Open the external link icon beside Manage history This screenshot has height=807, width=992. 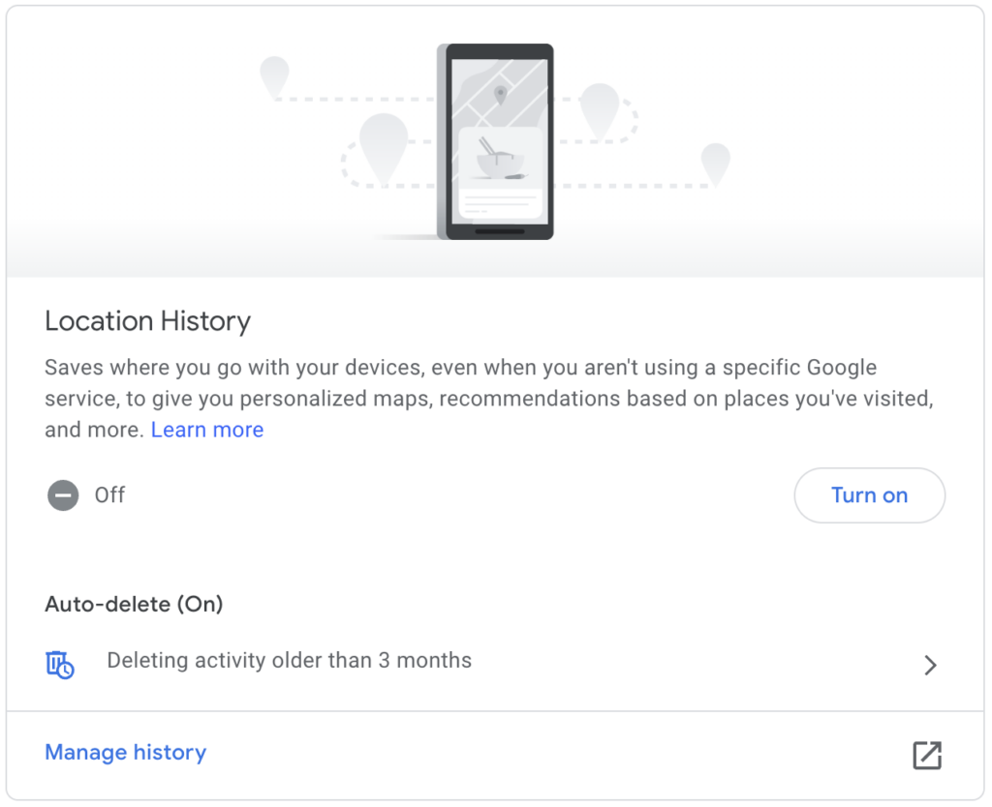pyautogui.click(x=927, y=756)
